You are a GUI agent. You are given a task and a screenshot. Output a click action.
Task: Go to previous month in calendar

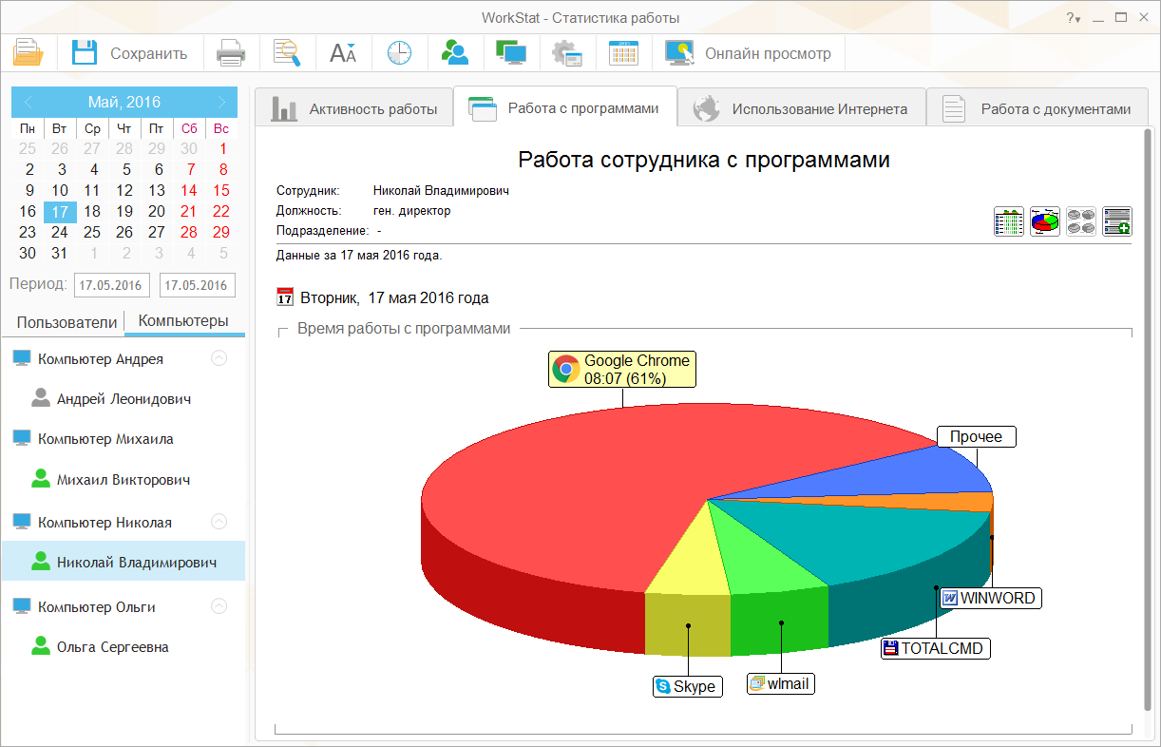coord(28,102)
